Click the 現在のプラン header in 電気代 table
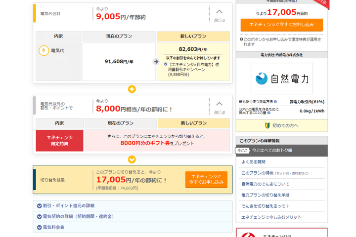 coord(119,36)
